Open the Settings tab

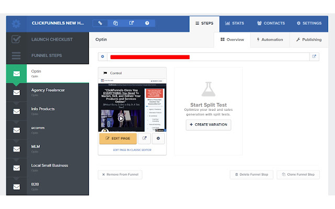coord(309,23)
